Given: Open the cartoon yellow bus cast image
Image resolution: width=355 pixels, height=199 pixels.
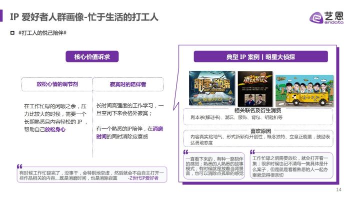Looking at the screenshot, I should pos(304,91).
